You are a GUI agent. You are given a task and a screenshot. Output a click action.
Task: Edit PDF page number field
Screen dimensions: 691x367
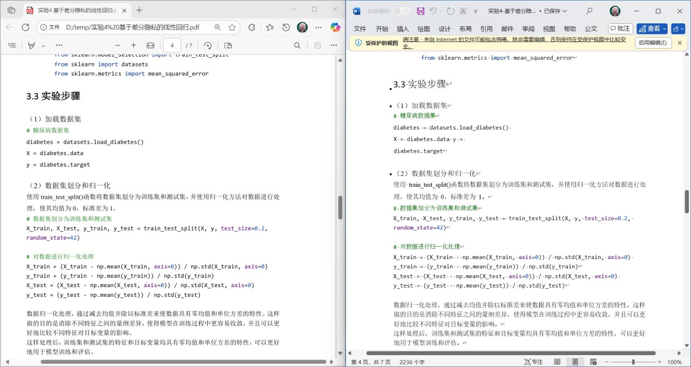pos(172,46)
